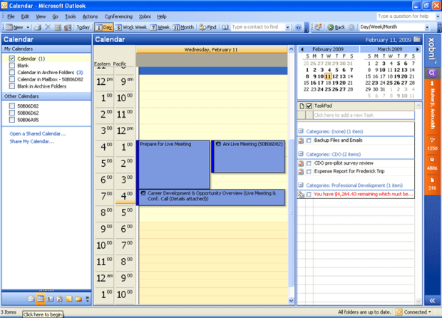Click Open a Shared Calendar link
442x318 pixels.
coord(38,133)
